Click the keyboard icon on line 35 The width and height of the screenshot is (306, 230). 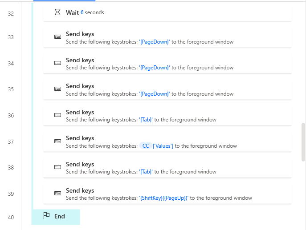(57, 89)
